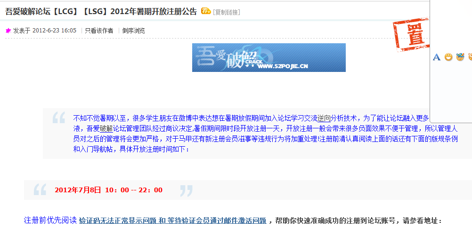Screen dimensions: 472x228
Task: Click the thread title 吾爱破解论坛 2012年暑期开放注册公告
Action: (x=101, y=11)
